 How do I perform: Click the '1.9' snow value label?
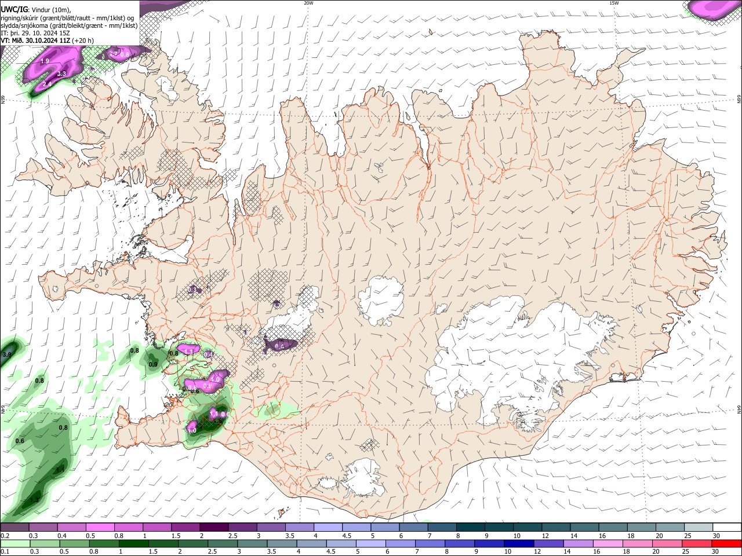pyautogui.click(x=45, y=61)
